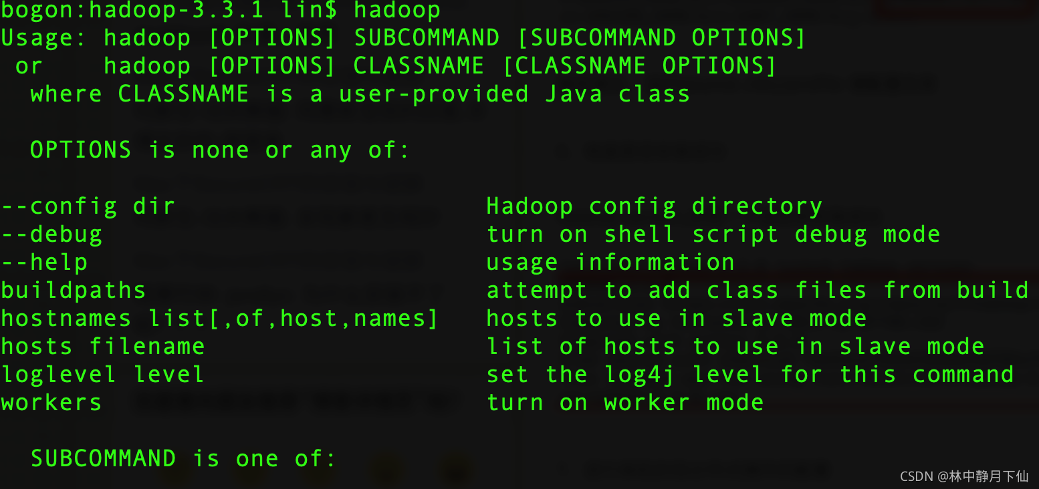This screenshot has width=1039, height=489.
Task: Click 'turn on shell script debug mode' text
Action: (713, 234)
